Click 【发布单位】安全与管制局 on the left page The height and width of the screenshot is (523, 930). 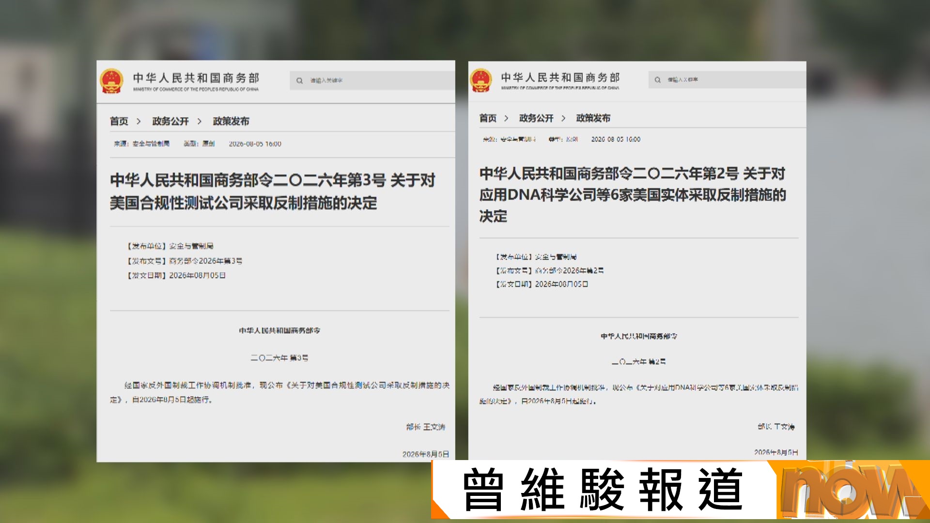[x=170, y=246]
